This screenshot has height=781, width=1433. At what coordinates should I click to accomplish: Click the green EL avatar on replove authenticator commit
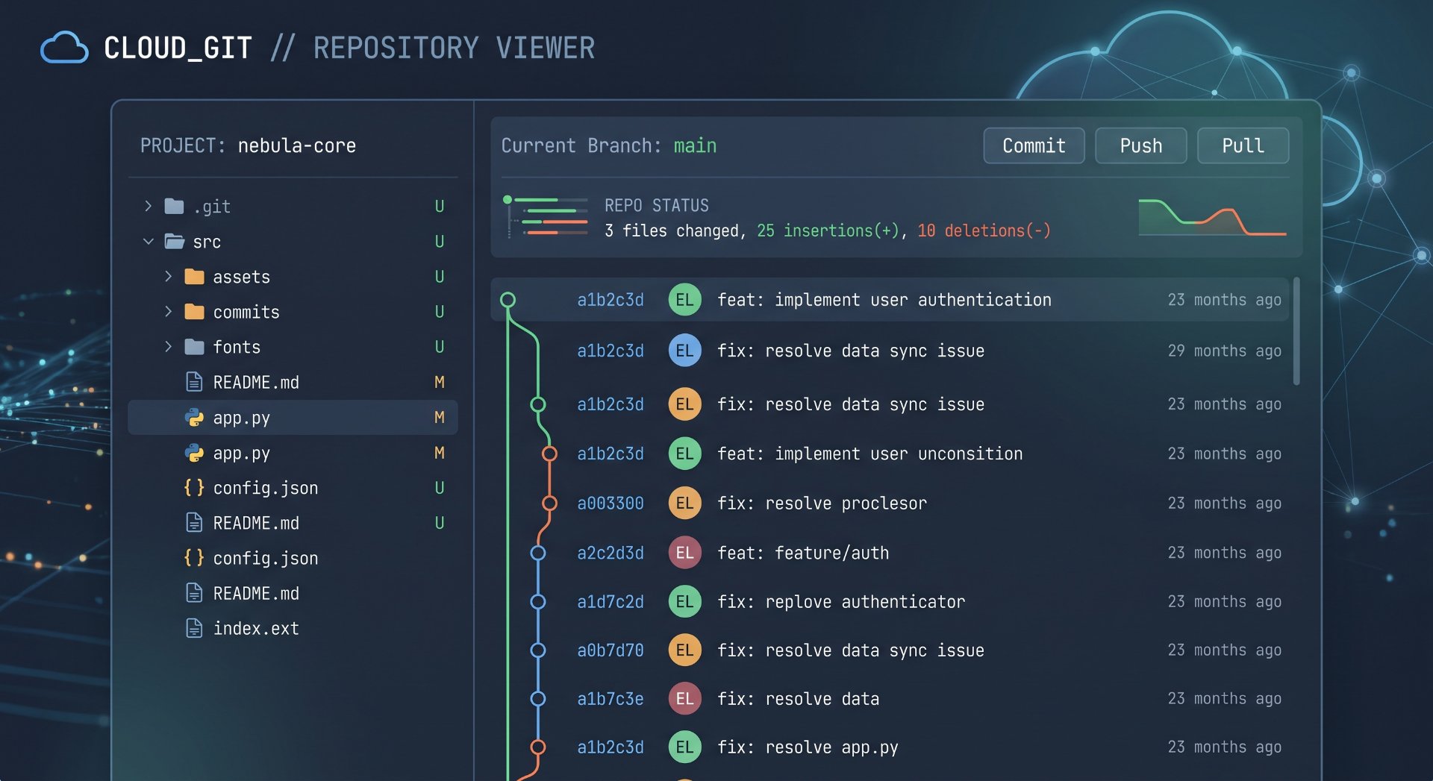coord(684,601)
